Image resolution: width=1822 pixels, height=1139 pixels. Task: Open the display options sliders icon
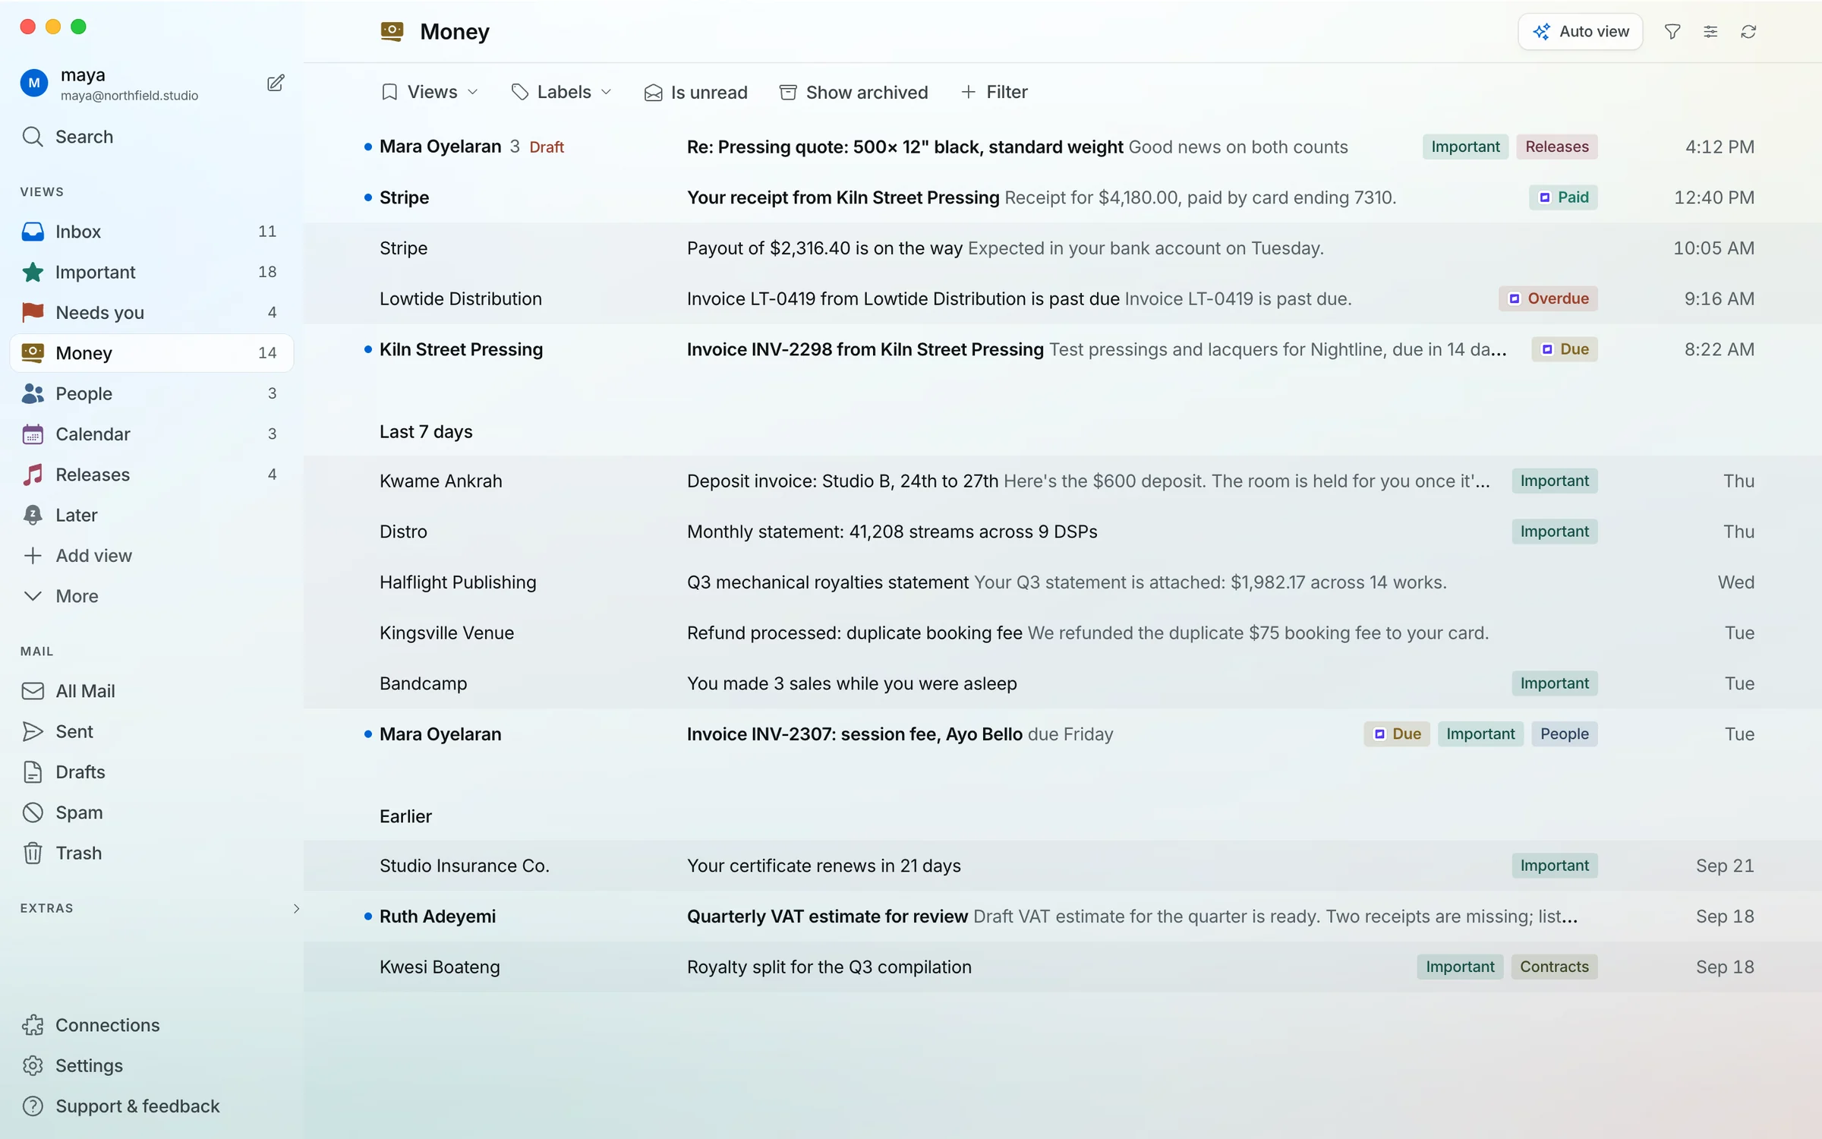(x=1710, y=31)
